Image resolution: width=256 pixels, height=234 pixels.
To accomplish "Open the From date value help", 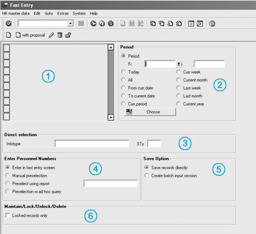I will (179, 64).
